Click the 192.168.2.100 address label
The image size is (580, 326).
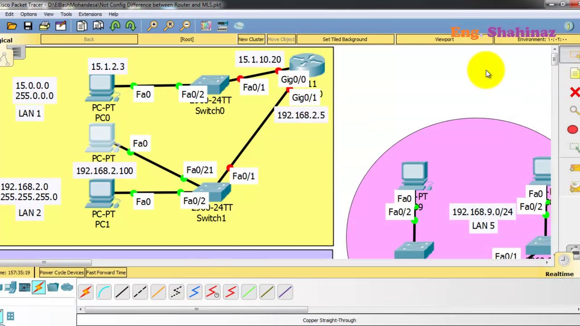click(105, 171)
